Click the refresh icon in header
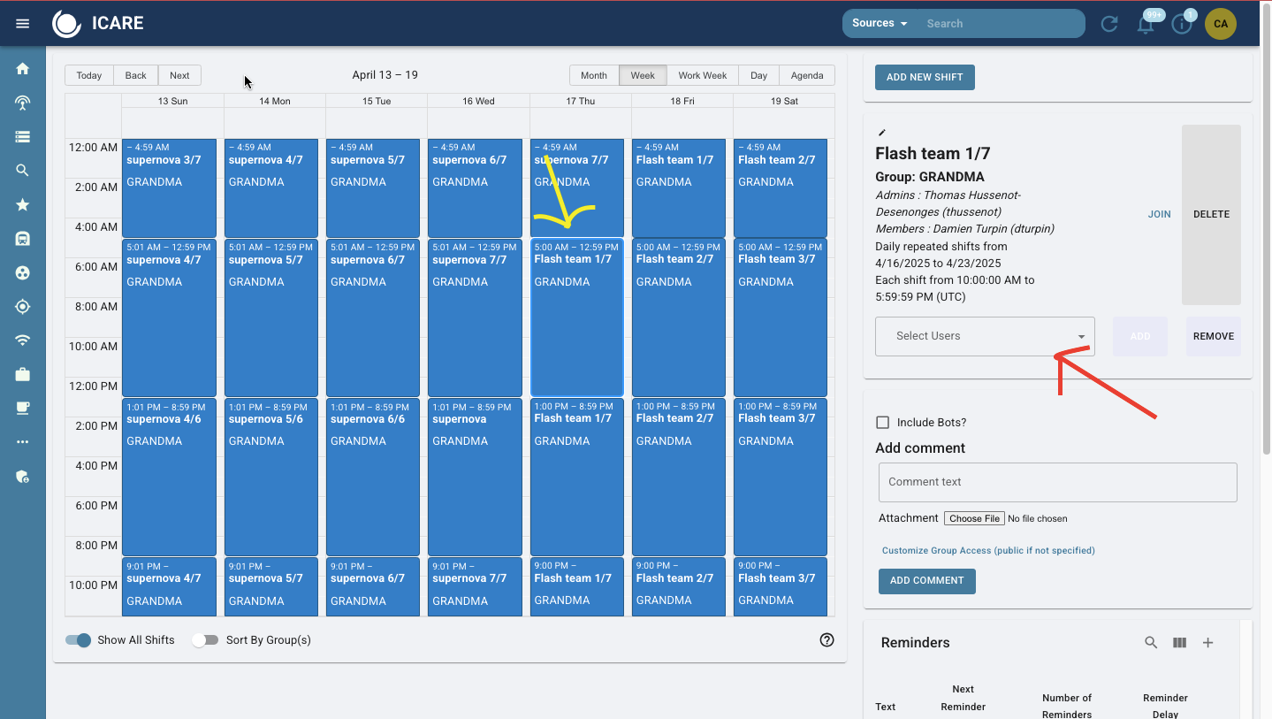The image size is (1272, 719). point(1109,24)
